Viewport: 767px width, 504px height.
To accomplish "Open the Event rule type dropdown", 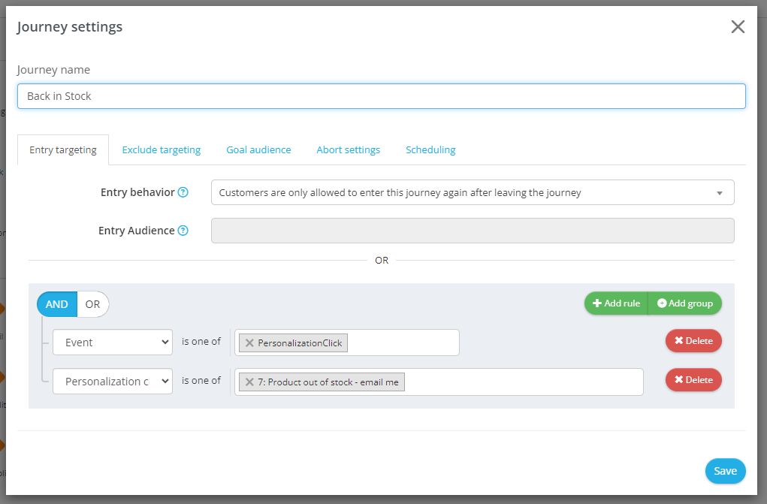I will [113, 342].
